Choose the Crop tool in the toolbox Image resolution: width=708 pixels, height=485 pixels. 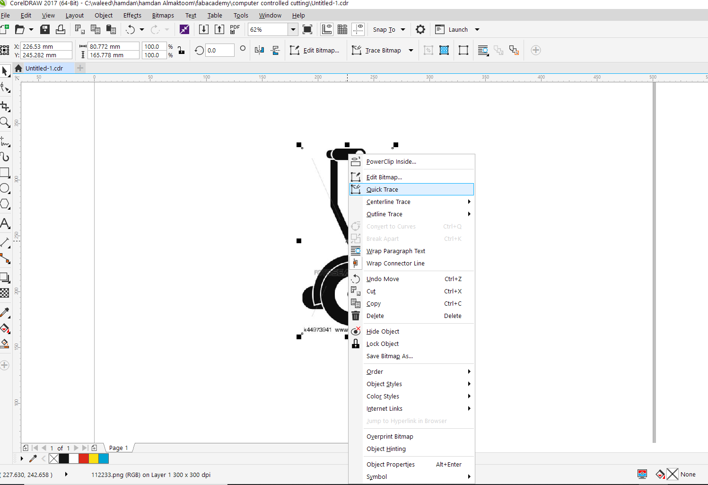pyautogui.click(x=5, y=106)
